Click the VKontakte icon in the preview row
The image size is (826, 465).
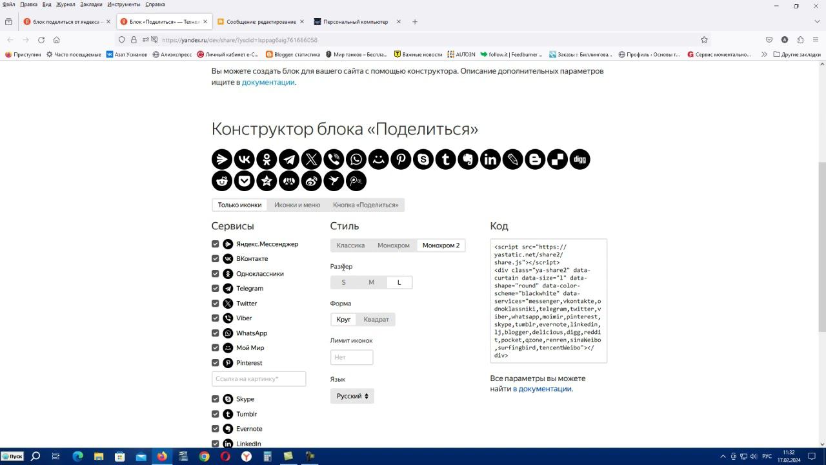point(244,159)
